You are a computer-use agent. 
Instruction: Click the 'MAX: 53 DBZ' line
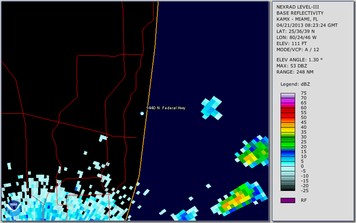point(292,66)
